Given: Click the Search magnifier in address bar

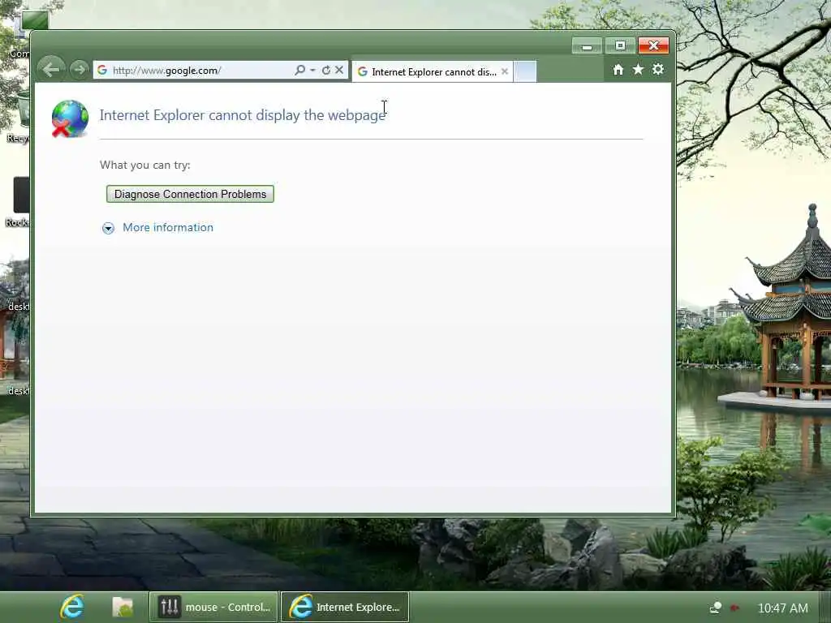Looking at the screenshot, I should tap(300, 70).
